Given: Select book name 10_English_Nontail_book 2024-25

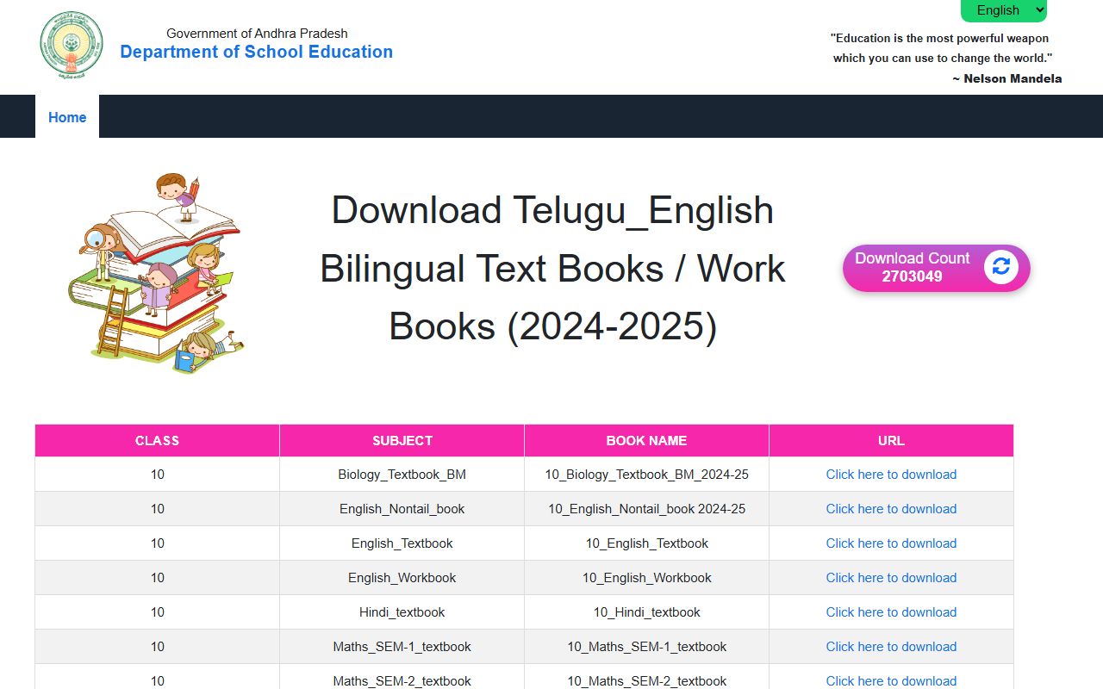Looking at the screenshot, I should pos(647,509).
